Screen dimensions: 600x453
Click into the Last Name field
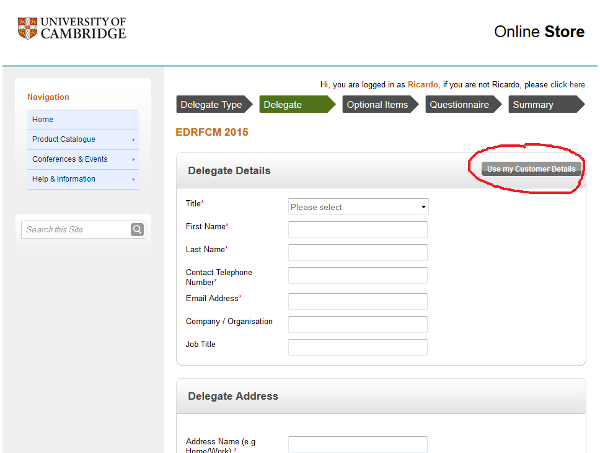pos(358,252)
